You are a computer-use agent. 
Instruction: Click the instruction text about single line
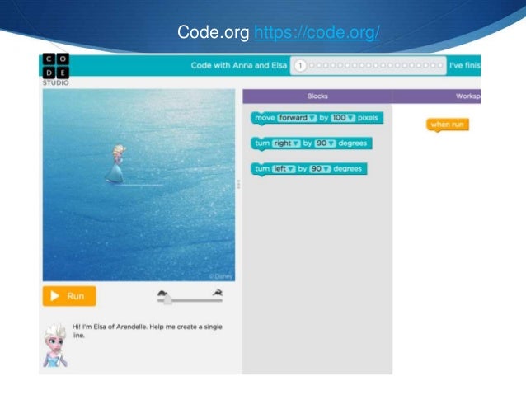(148, 331)
